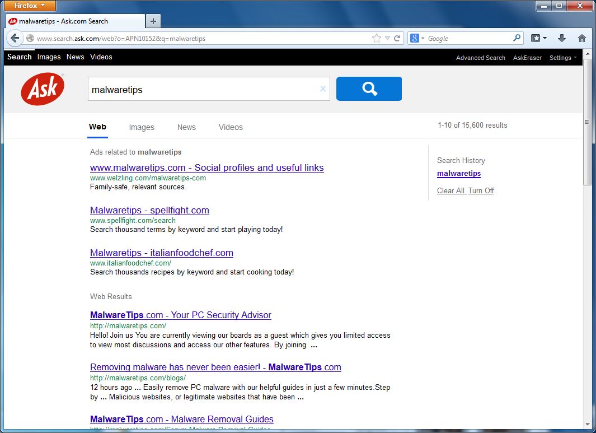Select Images in the black top bar
Screen dimensions: 596x433
(x=49, y=57)
